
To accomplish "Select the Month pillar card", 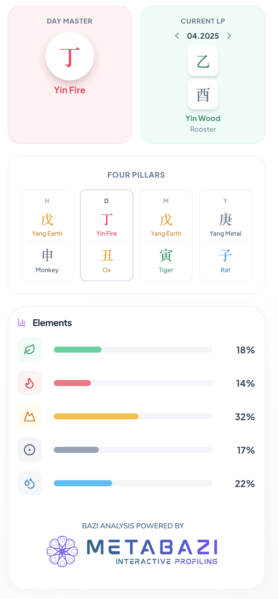I will coord(166,235).
